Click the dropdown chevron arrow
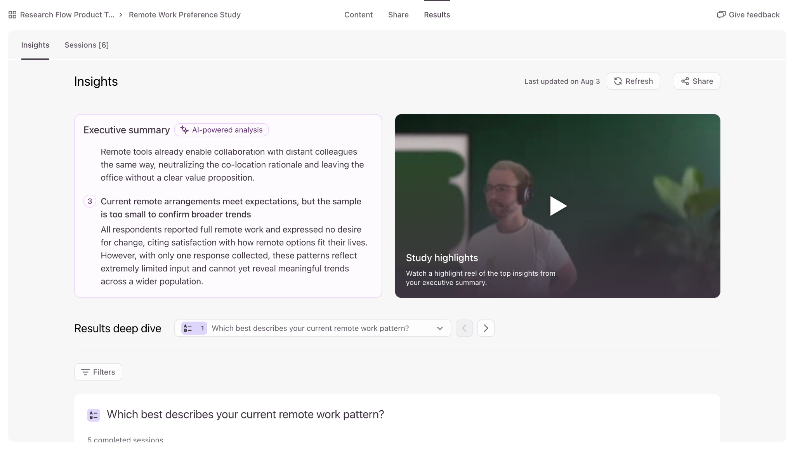Image resolution: width=795 pixels, height=451 pixels. tap(440, 328)
